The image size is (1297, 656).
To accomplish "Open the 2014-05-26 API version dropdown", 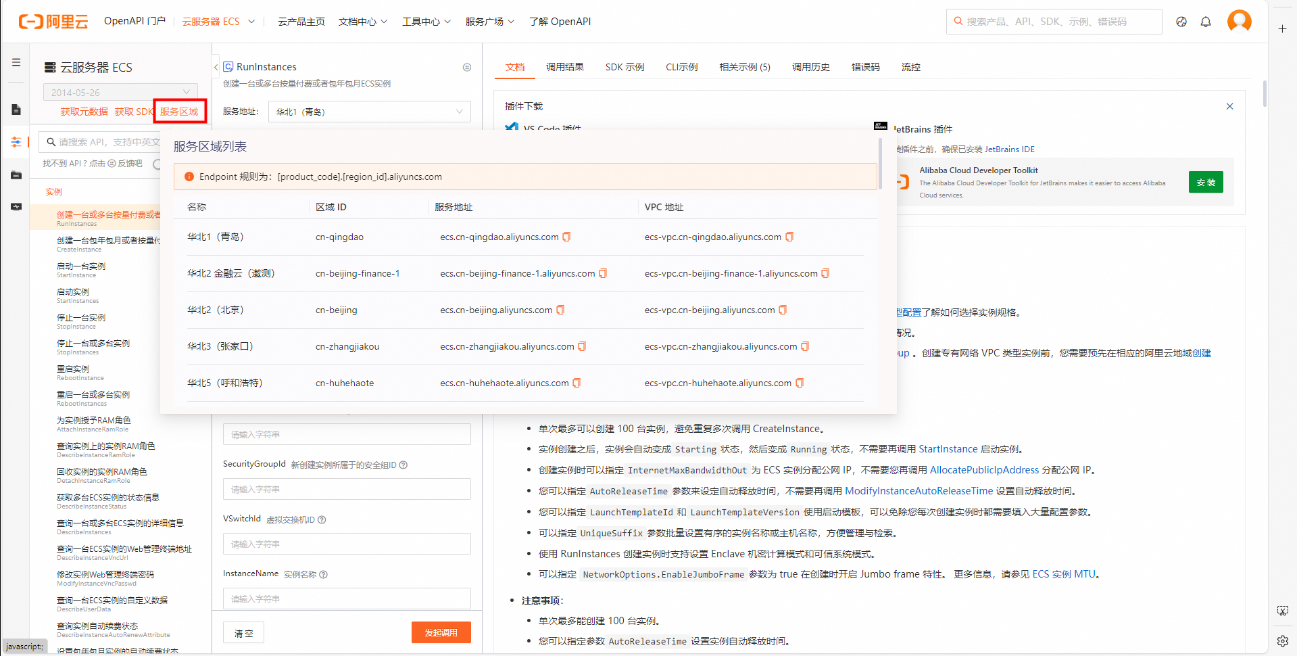I will [x=120, y=92].
